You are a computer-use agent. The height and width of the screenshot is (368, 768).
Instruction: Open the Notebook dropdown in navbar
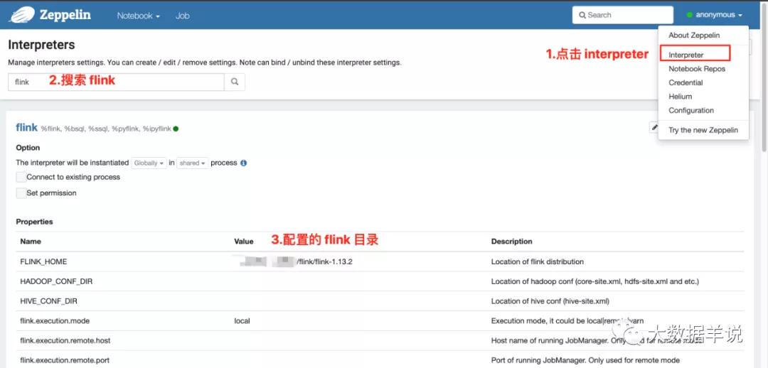click(x=138, y=16)
